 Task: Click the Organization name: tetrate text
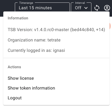34,40
